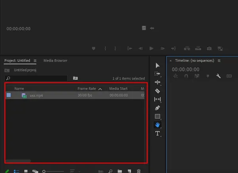Create a New Bin with folder icon
238x173 pixels.
click(120, 171)
